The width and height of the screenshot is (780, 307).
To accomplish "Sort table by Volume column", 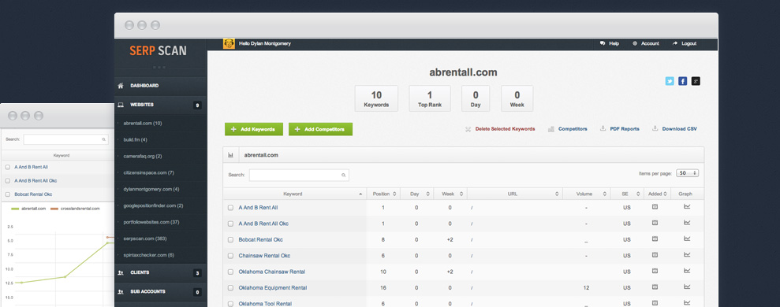I will pyautogui.click(x=587, y=194).
